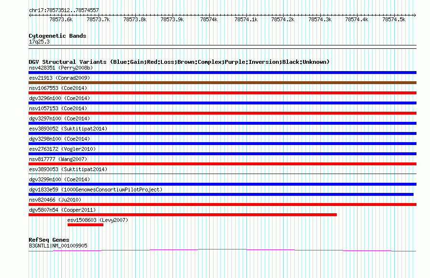Click the 78574.3k ruler tick label
The width and height of the screenshot is (430, 278).
[320, 19]
